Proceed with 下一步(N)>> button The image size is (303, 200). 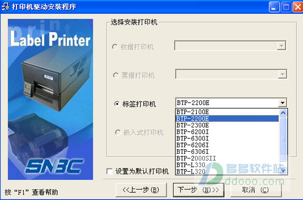(x=199, y=190)
